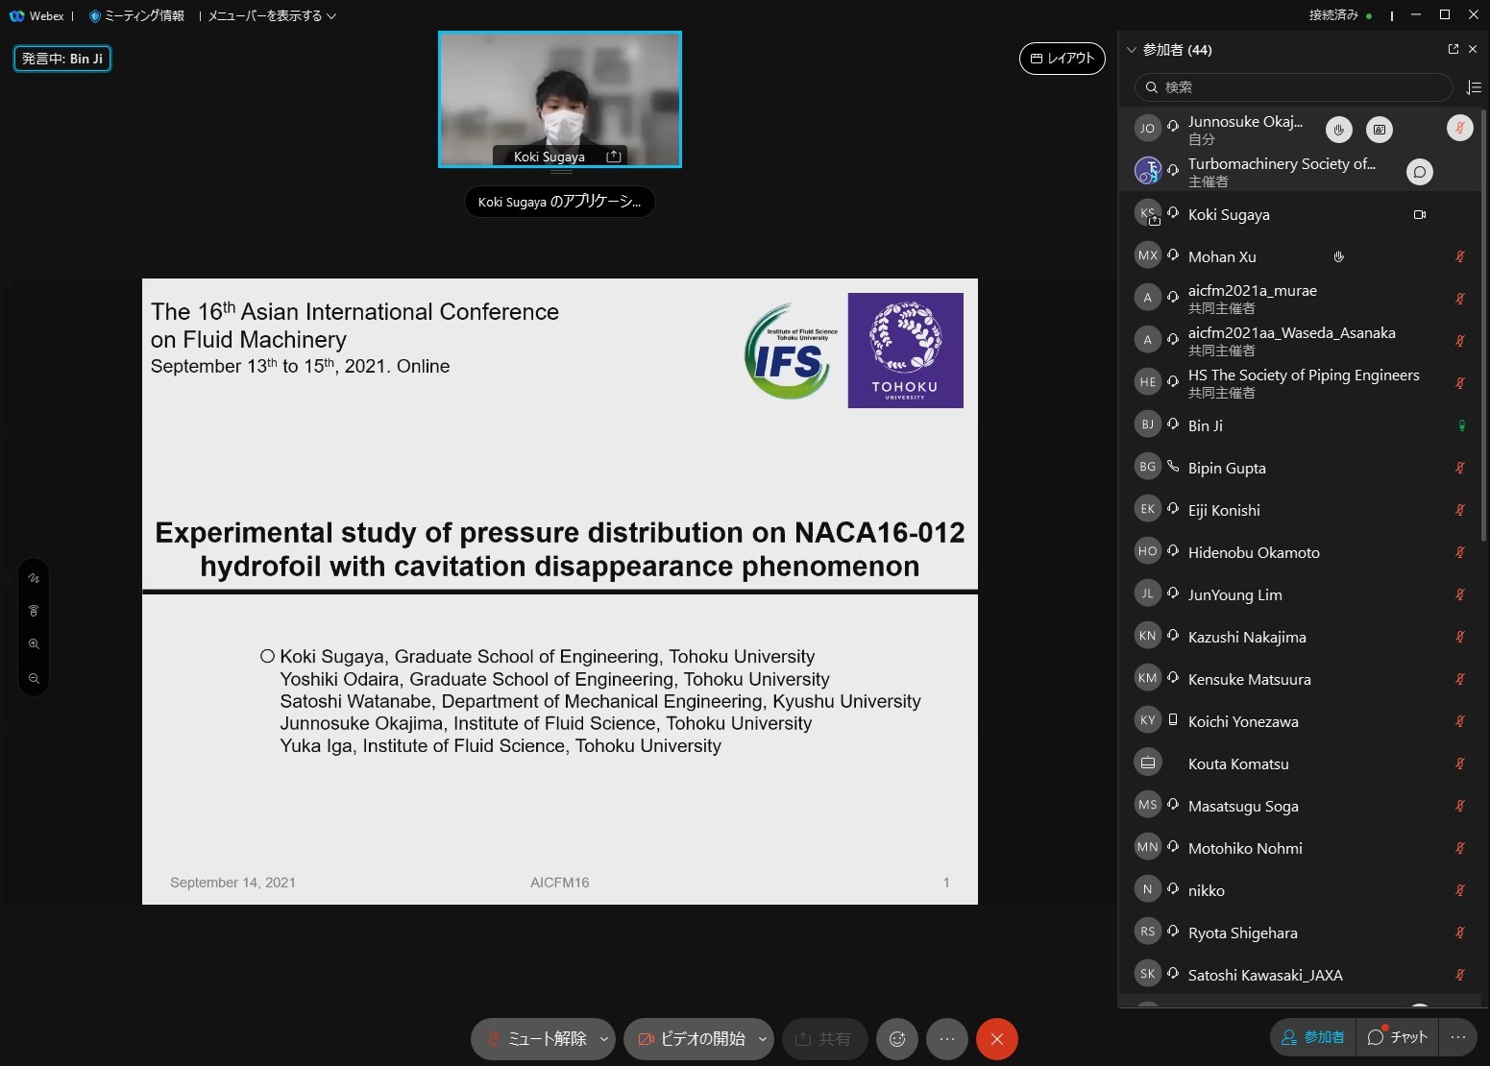Toggle participants panel button
Image resolution: width=1490 pixels, height=1066 pixels.
[1313, 1037]
